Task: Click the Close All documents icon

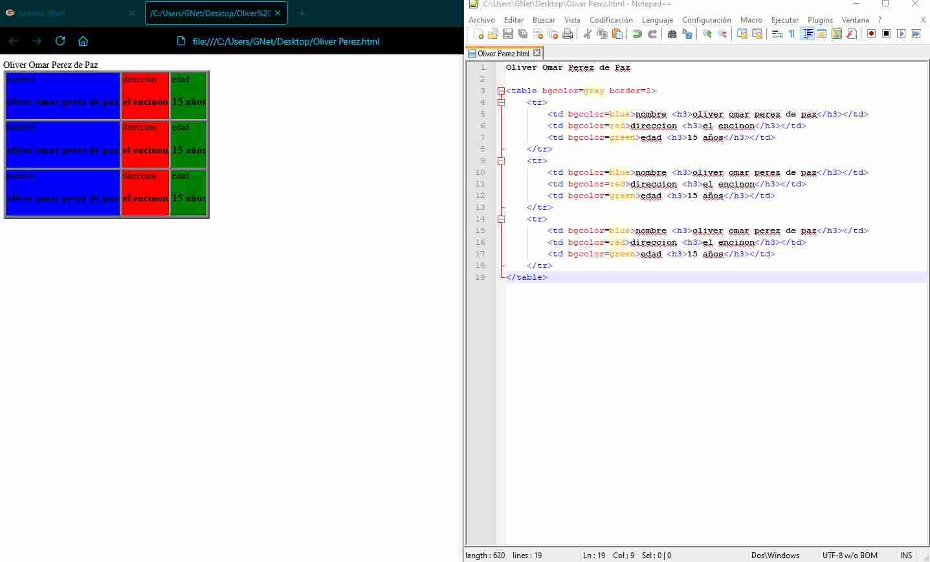Action: click(x=553, y=34)
